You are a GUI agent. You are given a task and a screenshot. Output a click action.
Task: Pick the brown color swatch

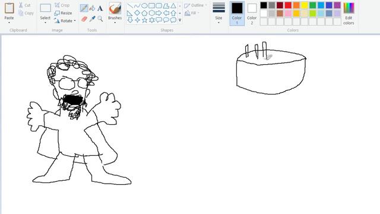[280, 13]
